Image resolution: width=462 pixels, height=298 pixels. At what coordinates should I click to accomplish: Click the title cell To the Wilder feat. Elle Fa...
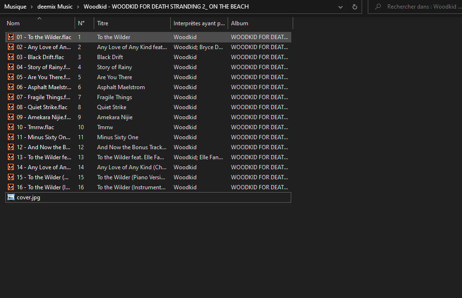pyautogui.click(x=131, y=157)
